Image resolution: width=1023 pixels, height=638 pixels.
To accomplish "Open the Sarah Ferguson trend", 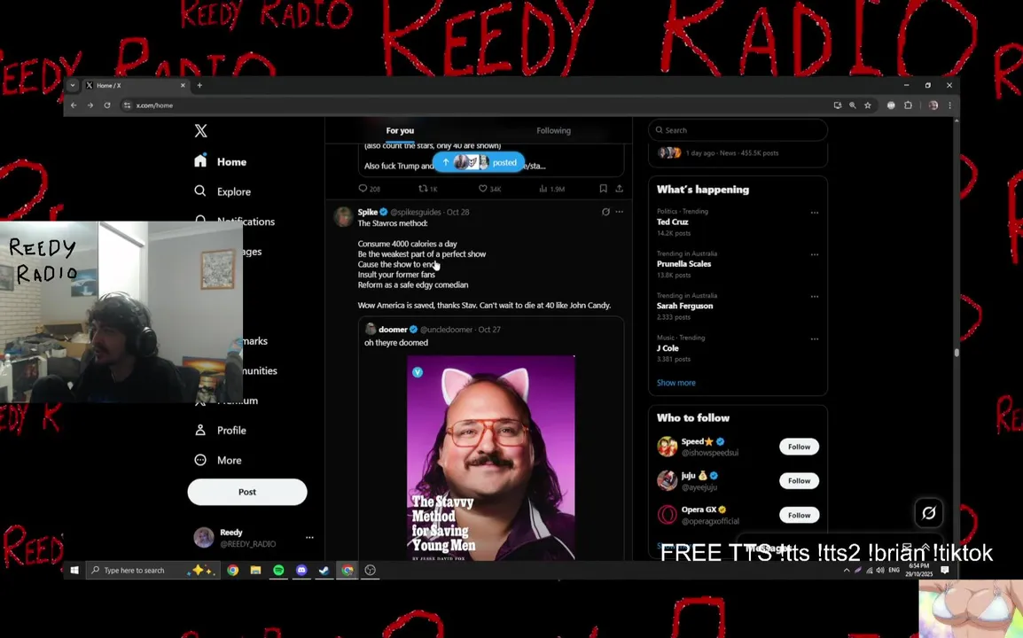I will [x=684, y=306].
